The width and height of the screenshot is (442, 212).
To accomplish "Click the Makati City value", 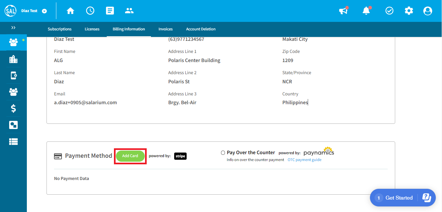I will pyautogui.click(x=295, y=39).
